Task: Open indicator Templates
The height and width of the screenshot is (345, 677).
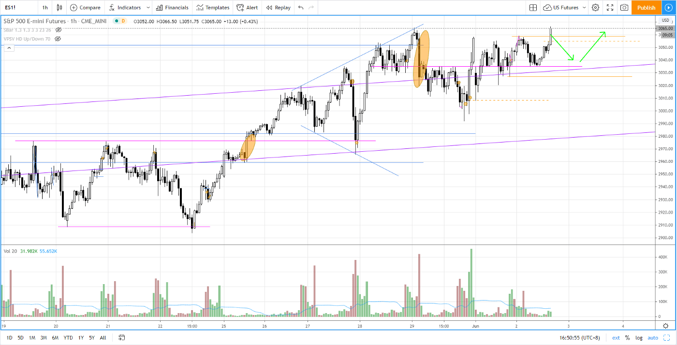Action: (213, 7)
